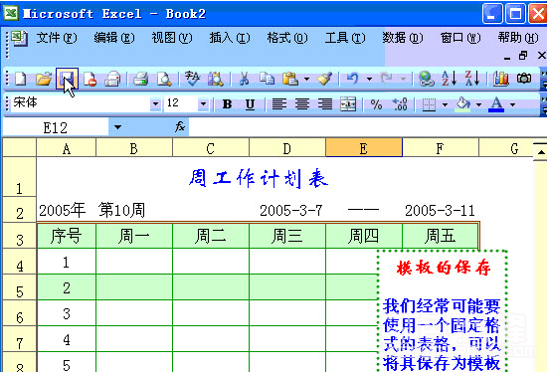Screen dimensions: 547x372
Task: Paste with the clipboard icon
Action: click(290, 79)
